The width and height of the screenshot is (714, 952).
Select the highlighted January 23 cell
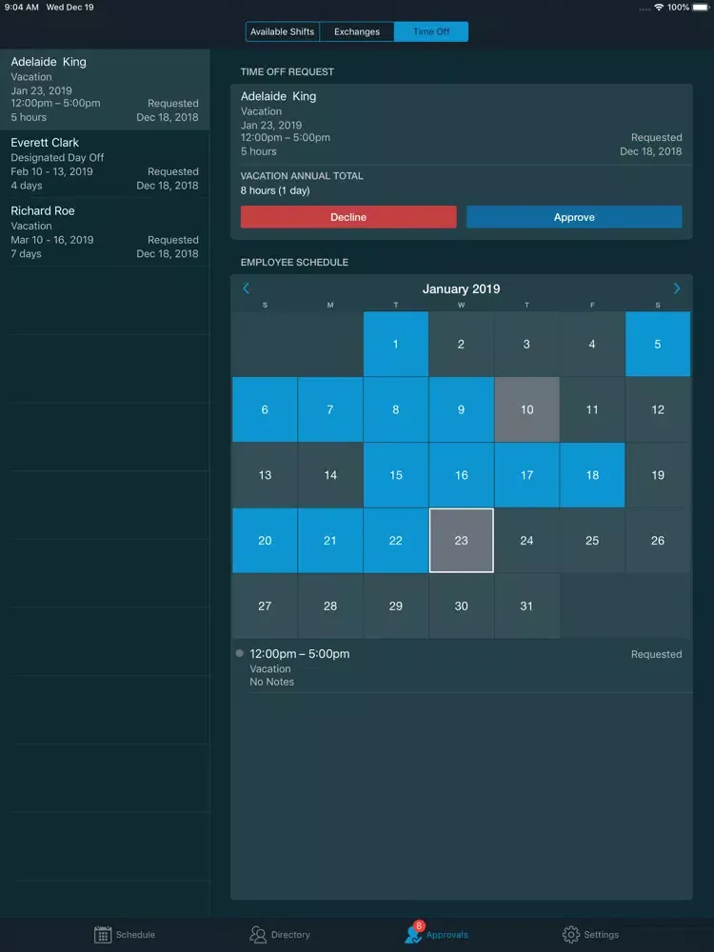coord(462,541)
